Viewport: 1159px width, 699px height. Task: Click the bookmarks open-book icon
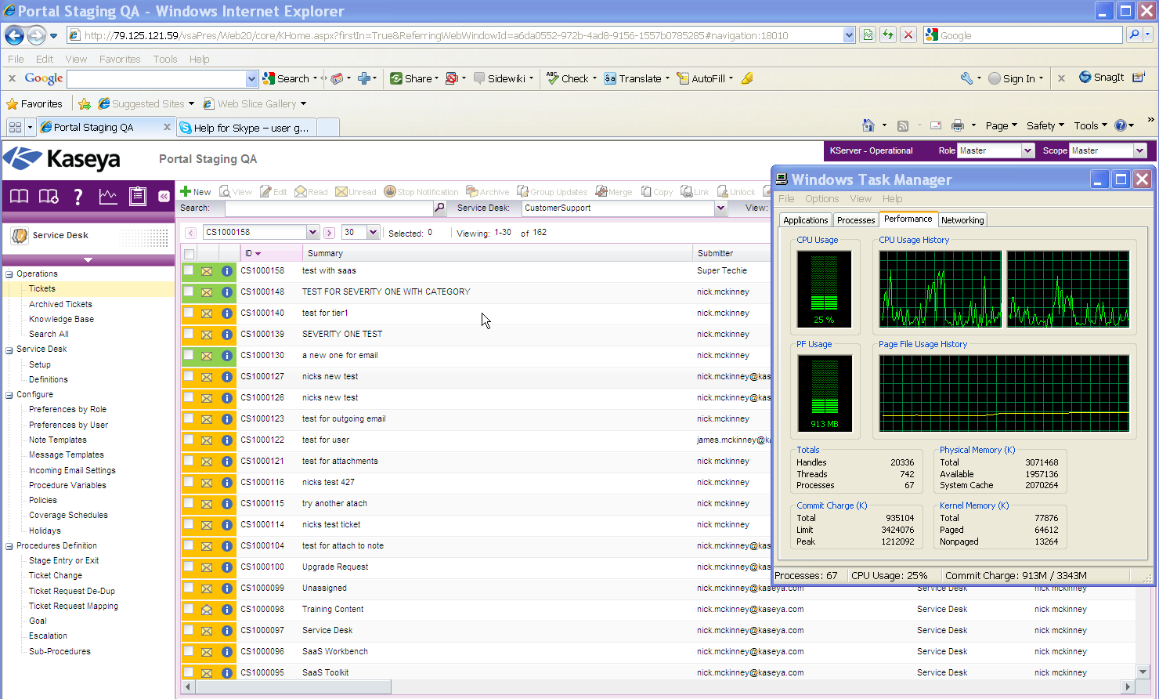19,196
